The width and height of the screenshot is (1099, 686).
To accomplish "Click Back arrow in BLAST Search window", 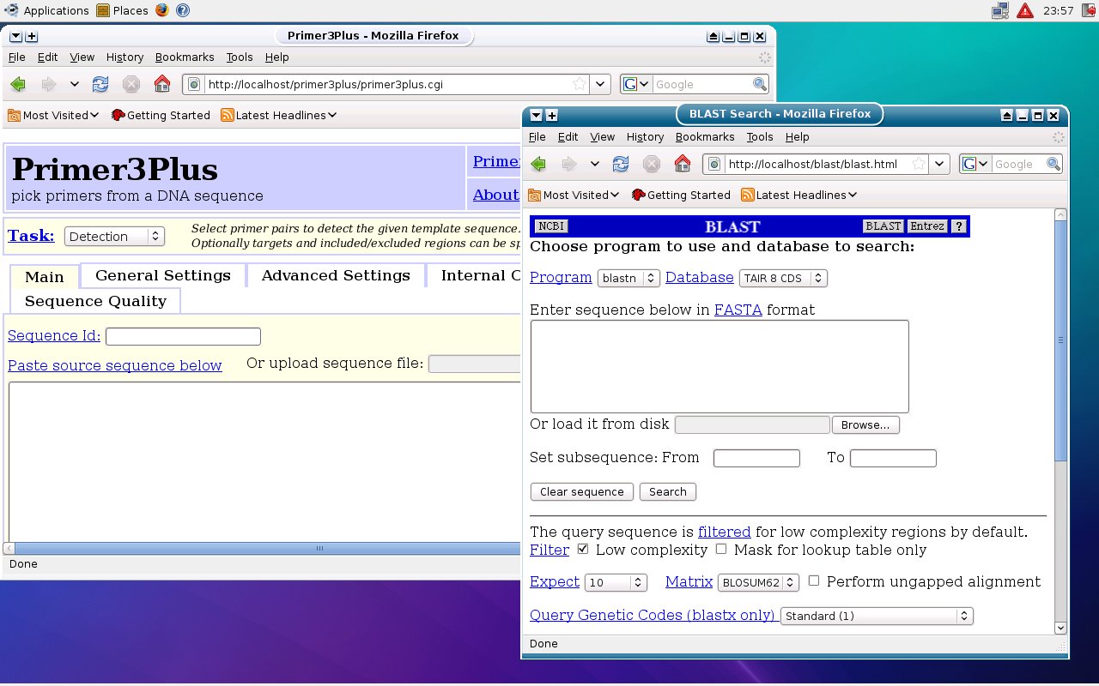I will coord(538,164).
